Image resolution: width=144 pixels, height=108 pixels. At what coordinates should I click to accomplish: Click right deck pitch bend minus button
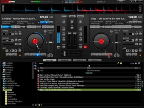(115, 55)
